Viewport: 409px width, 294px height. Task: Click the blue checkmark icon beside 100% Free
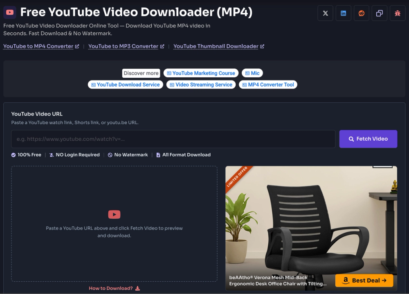point(13,155)
